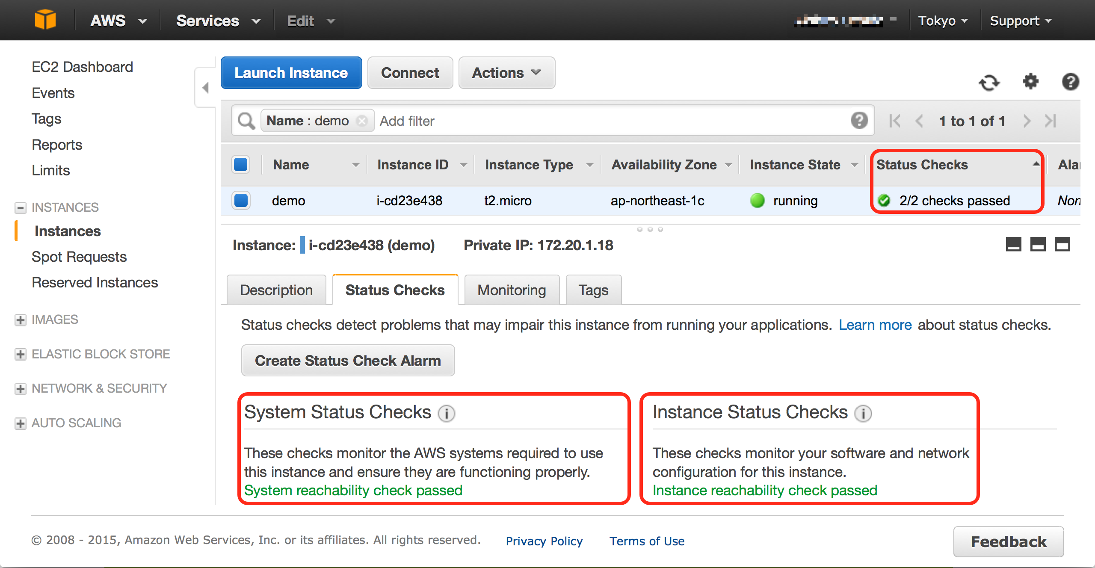1095x568 pixels.
Task: Refresh the instance list
Action: click(x=989, y=82)
